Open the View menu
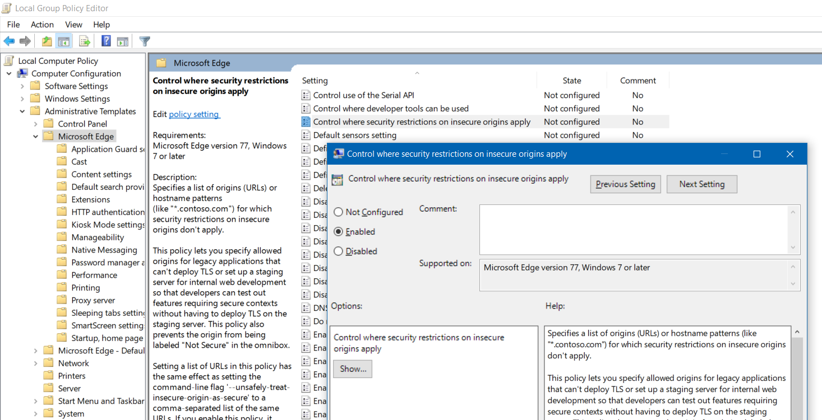 [x=73, y=24]
